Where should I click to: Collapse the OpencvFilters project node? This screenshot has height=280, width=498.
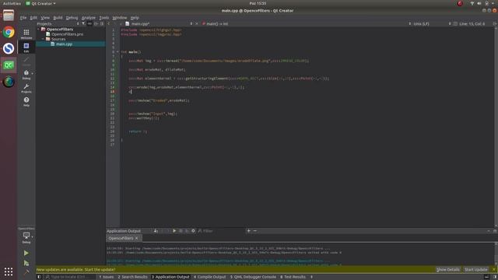pyautogui.click(x=38, y=30)
